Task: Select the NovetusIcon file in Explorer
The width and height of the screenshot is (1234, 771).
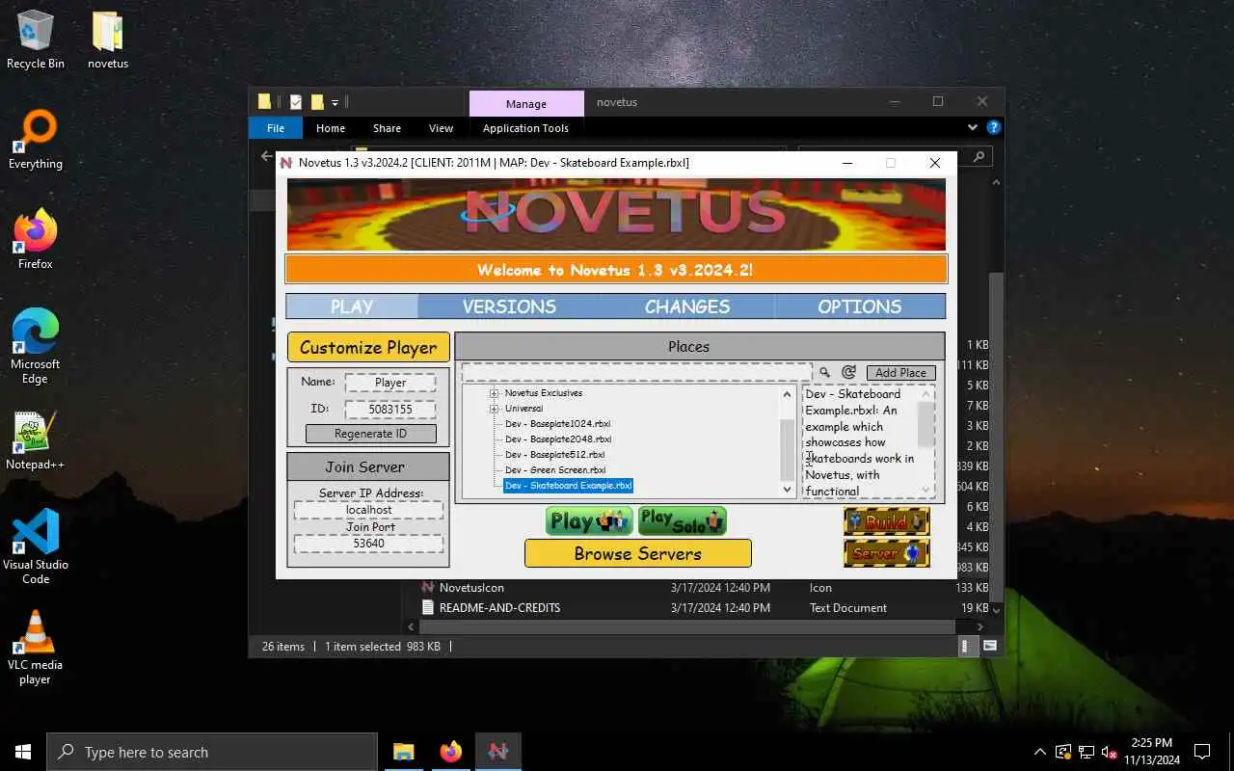Action: (x=471, y=588)
